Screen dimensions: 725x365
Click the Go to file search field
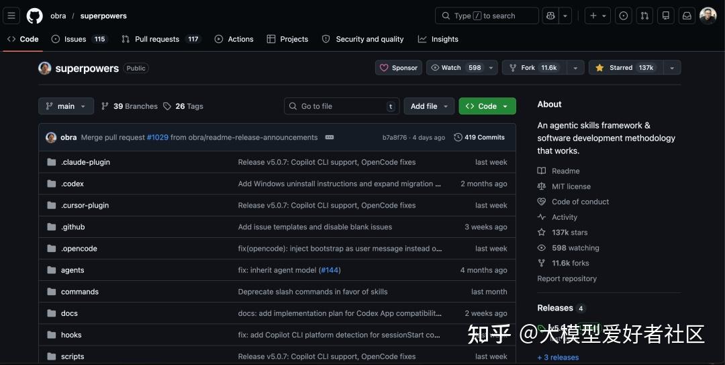click(x=342, y=106)
